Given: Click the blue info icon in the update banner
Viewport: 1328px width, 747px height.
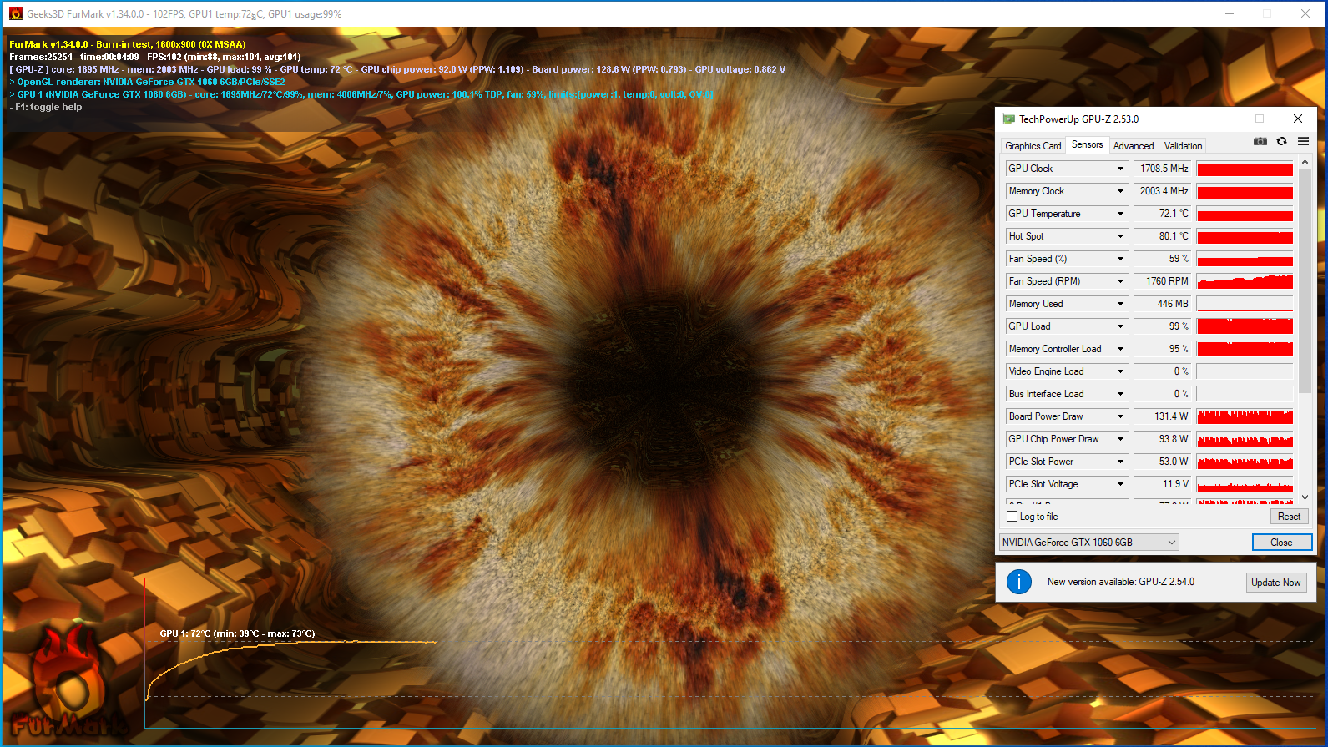Looking at the screenshot, I should pos(1018,582).
